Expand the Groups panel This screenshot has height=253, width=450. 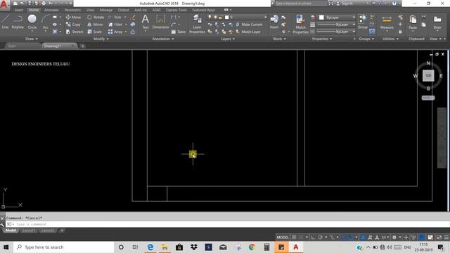click(366, 39)
